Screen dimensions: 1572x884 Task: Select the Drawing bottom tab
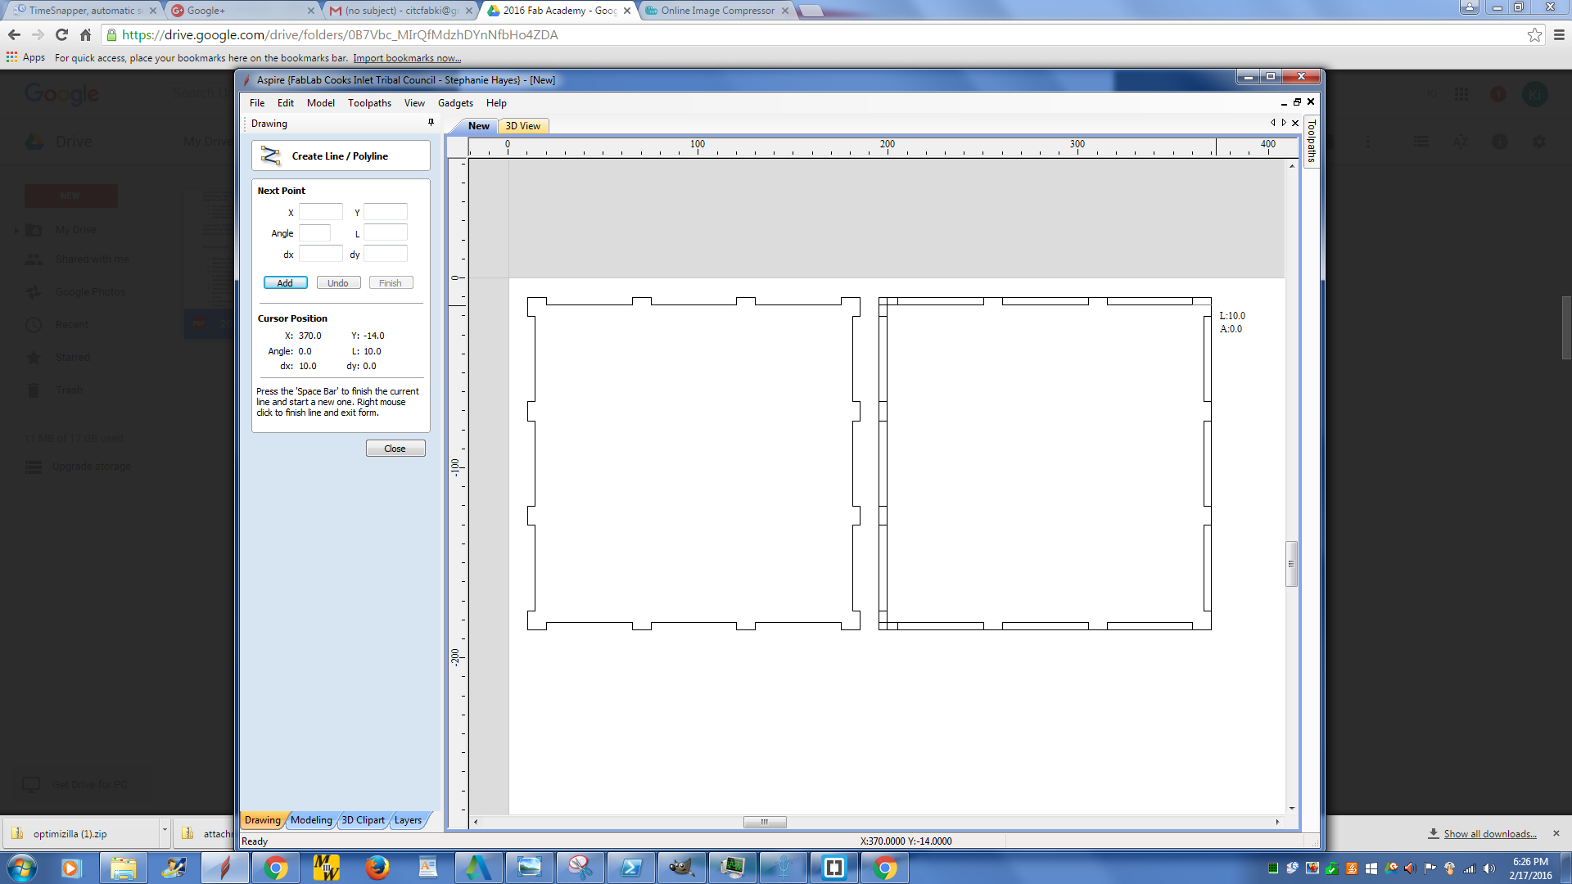pyautogui.click(x=263, y=820)
